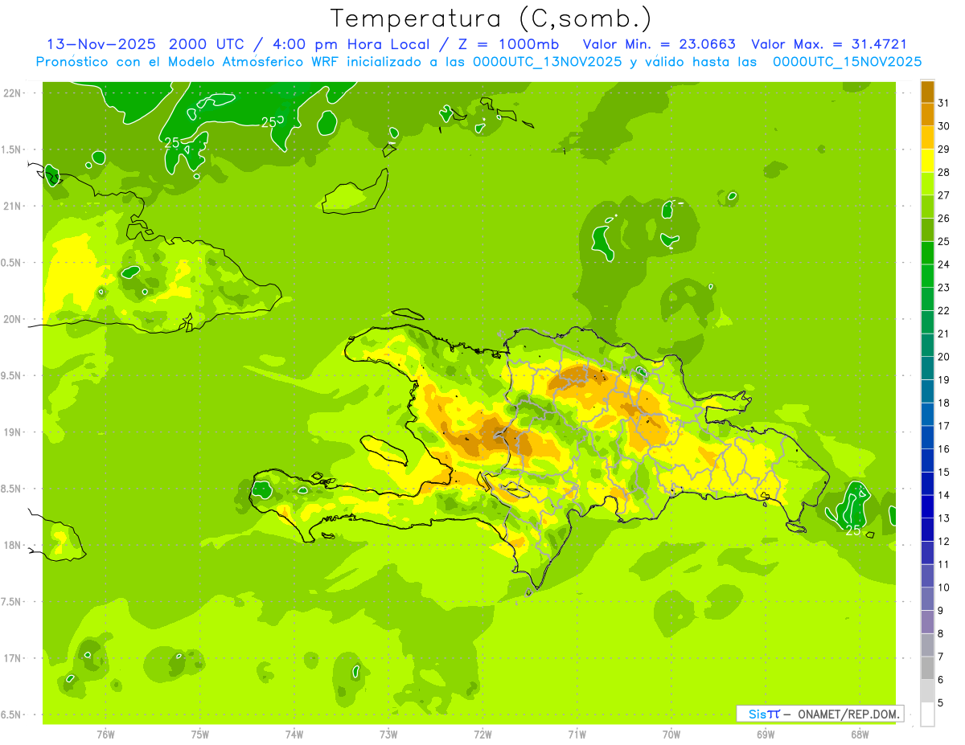Select green legend band between 24 and 25
The image size is (965, 745).
coord(927,252)
